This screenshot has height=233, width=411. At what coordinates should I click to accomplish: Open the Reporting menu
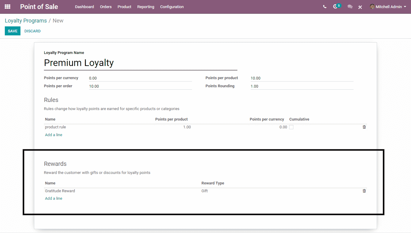[x=146, y=7]
